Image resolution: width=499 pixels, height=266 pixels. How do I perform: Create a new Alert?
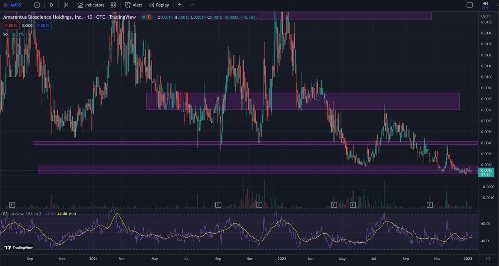pos(133,5)
